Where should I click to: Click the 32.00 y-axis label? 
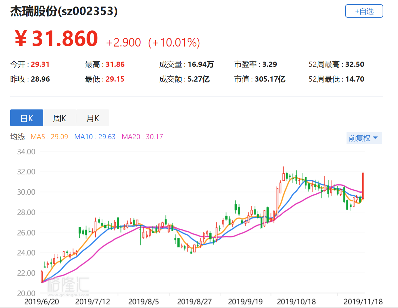26,172
